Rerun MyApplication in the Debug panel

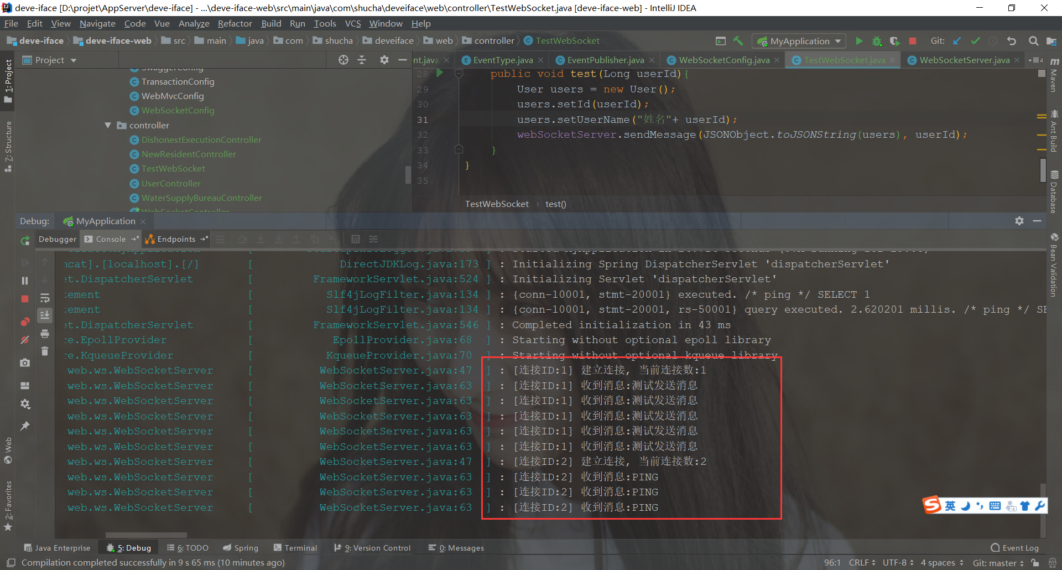pos(25,241)
